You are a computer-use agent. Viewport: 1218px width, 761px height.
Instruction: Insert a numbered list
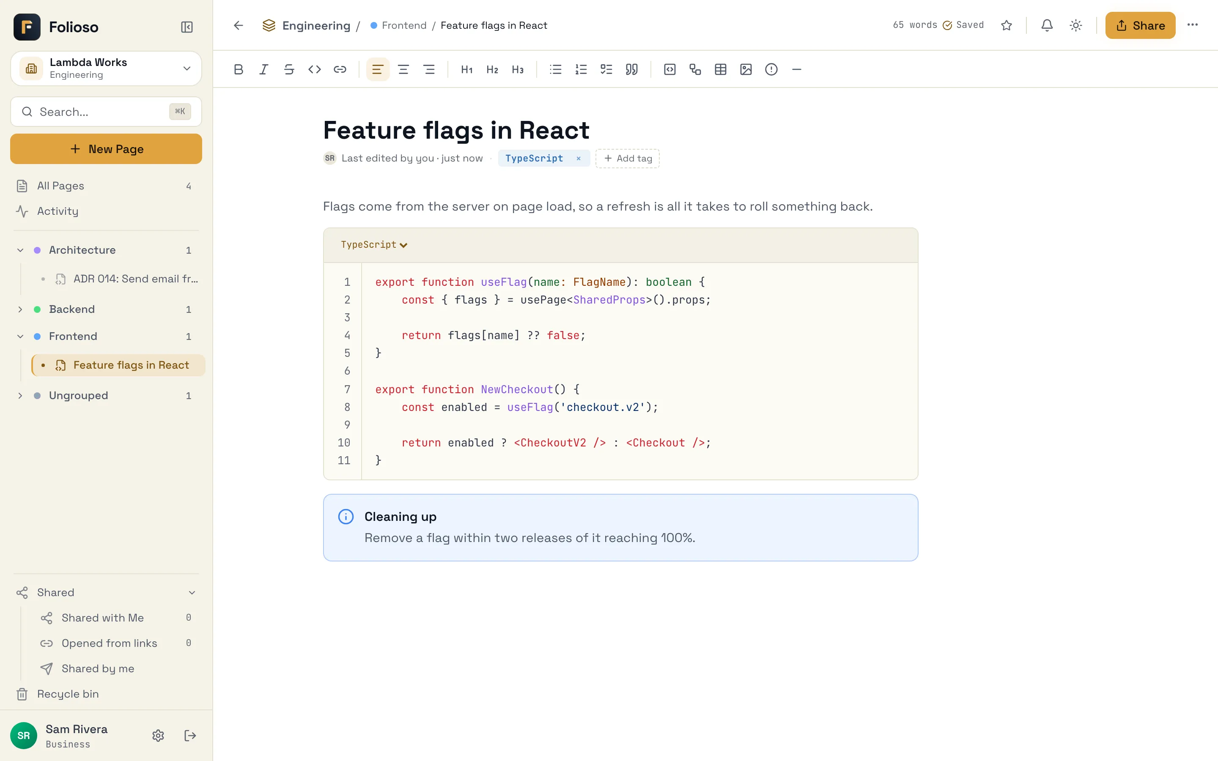[581, 69]
